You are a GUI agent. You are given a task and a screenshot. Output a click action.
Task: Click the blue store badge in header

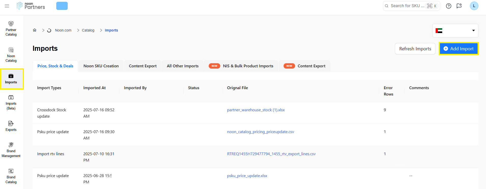62,6
